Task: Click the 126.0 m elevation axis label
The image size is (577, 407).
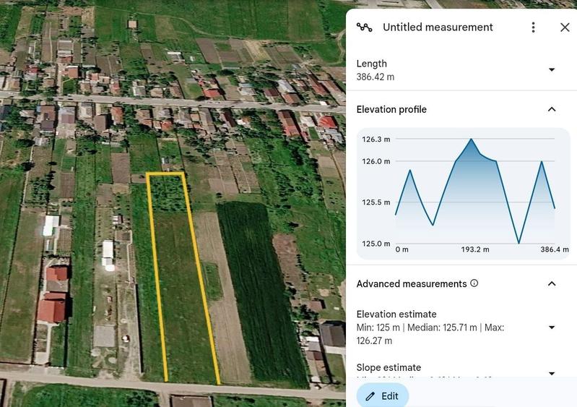Action: (376, 161)
